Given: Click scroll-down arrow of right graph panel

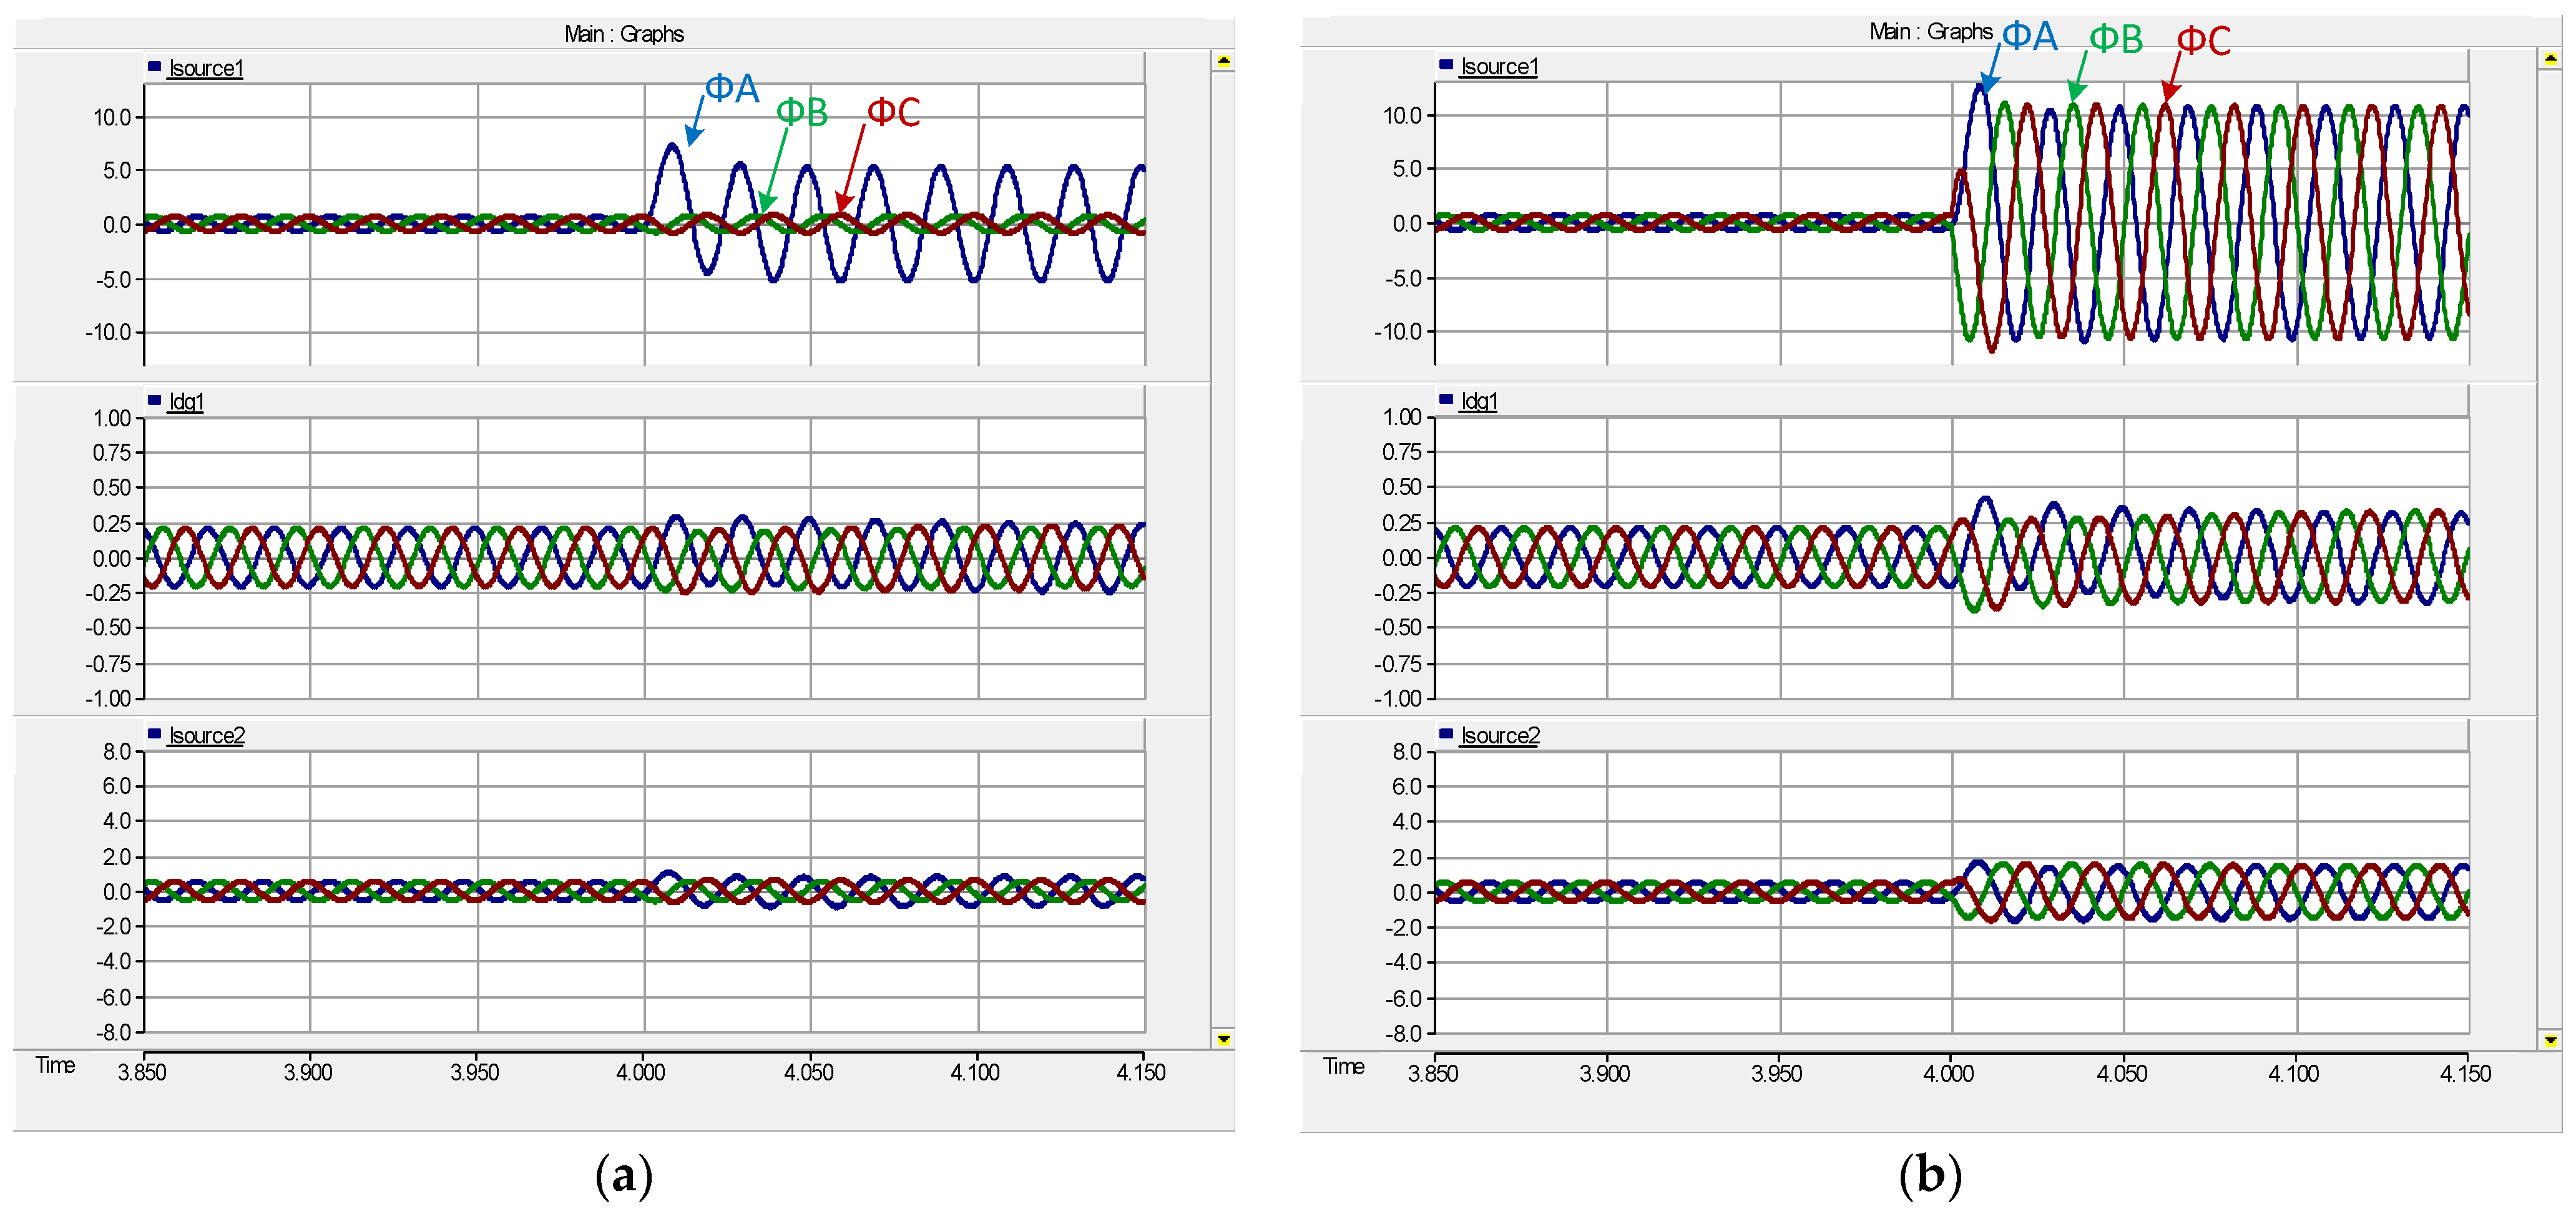Looking at the screenshot, I should tap(2550, 1040).
